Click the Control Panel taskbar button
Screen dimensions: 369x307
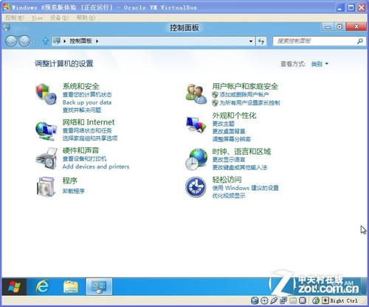tap(99, 286)
